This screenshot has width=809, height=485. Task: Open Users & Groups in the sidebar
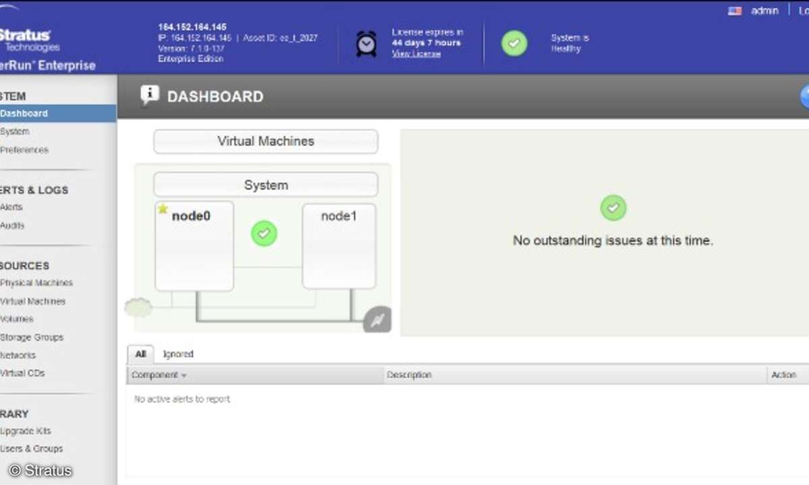32,449
